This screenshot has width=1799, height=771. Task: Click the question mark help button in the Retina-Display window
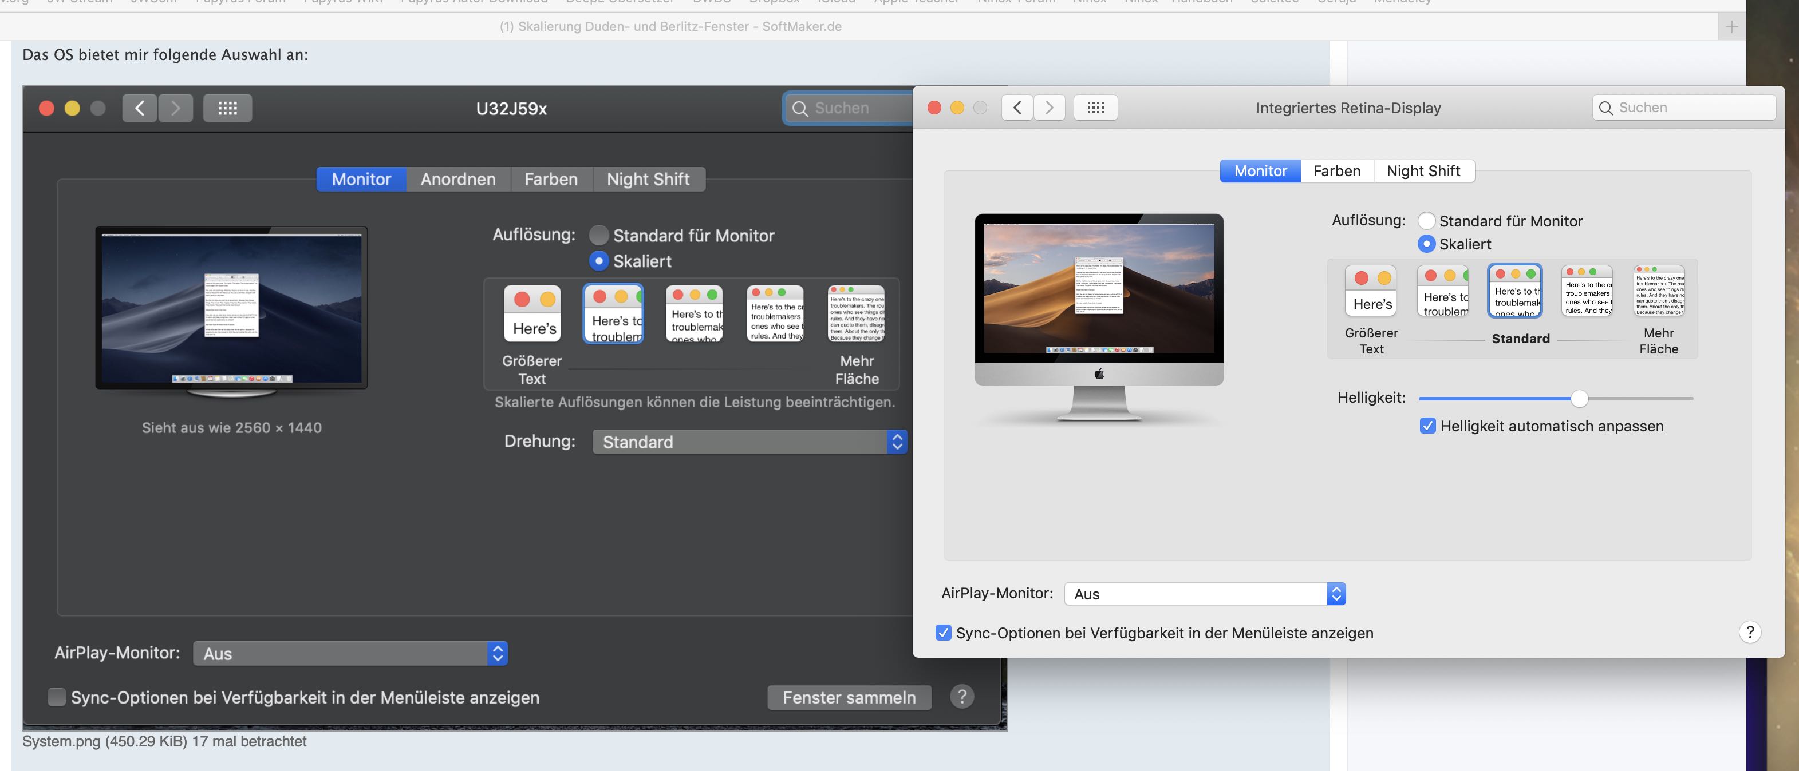[1749, 632]
